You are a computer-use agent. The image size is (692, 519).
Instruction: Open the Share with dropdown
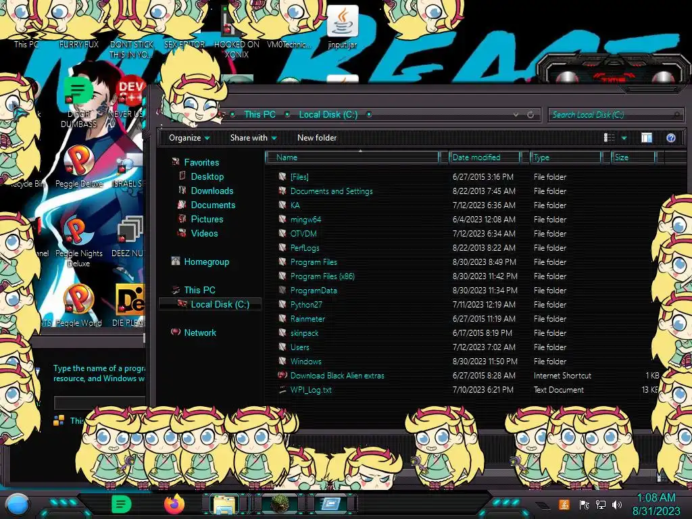(x=253, y=138)
